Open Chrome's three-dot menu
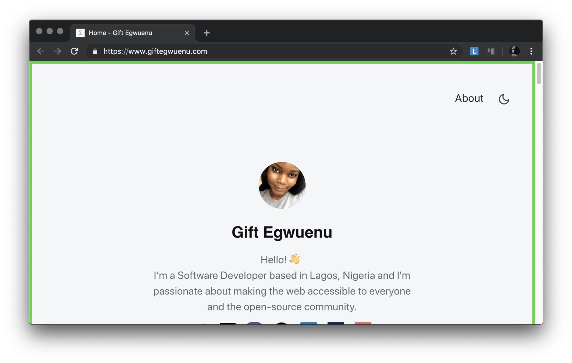This screenshot has height=363, width=572. pos(531,51)
